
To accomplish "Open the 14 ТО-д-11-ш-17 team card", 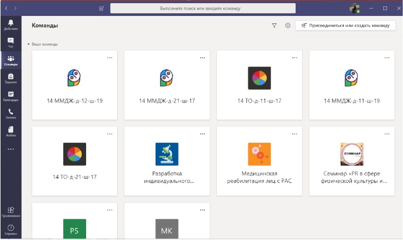I will tap(259, 85).
